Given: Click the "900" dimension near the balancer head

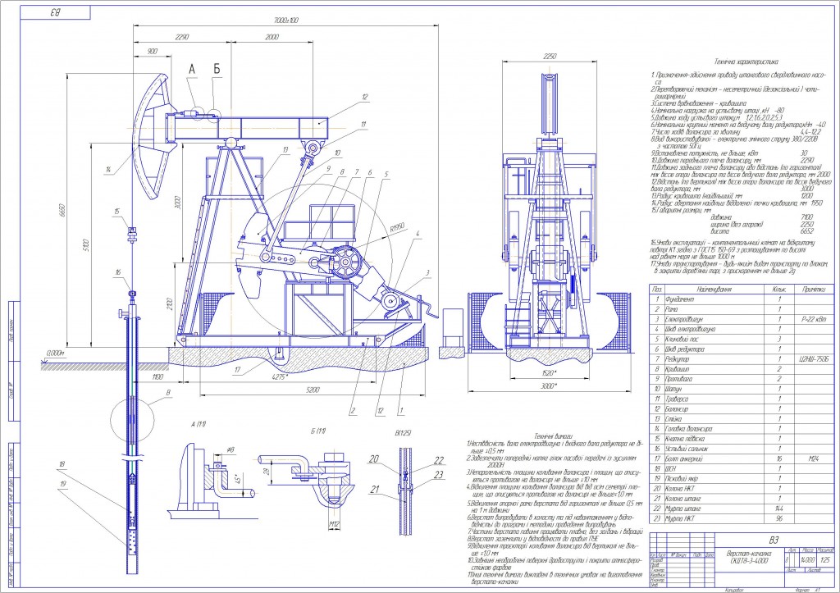Looking at the screenshot, I should [152, 52].
